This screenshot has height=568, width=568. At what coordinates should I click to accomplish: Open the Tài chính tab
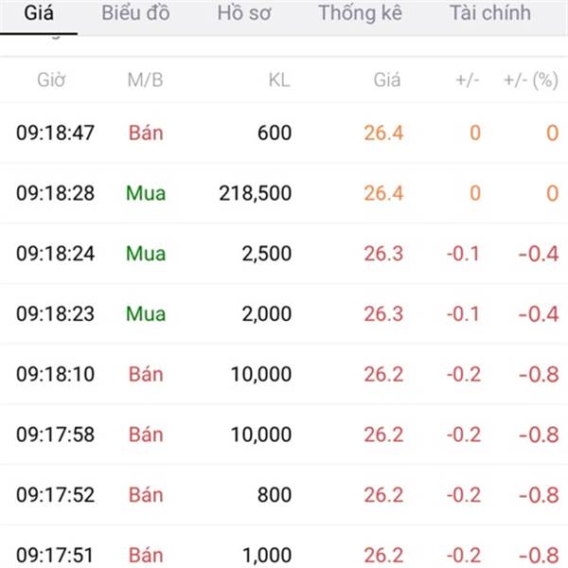(490, 13)
